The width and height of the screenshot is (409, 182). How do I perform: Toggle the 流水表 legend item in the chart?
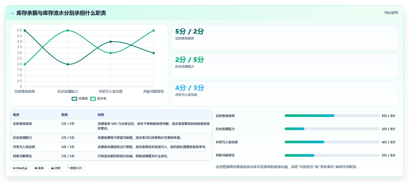[x=98, y=99]
